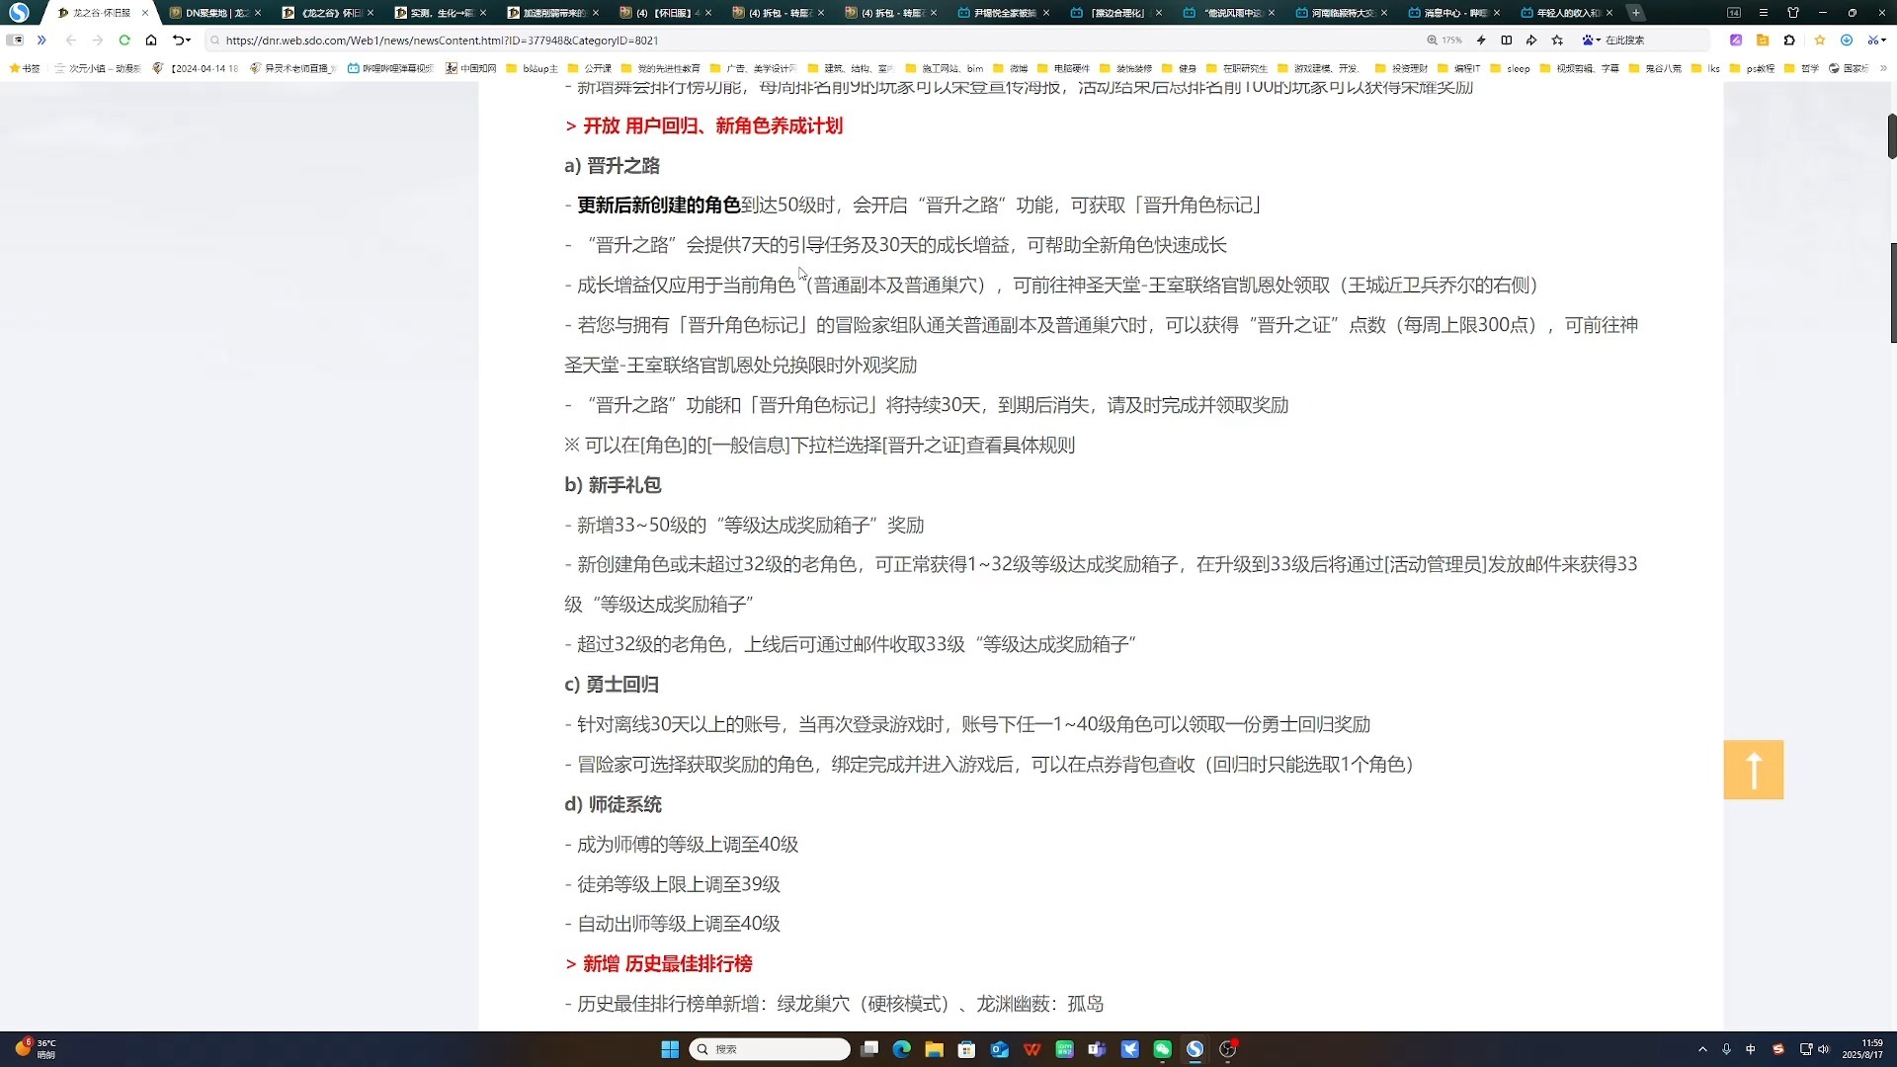Image resolution: width=1897 pixels, height=1067 pixels.
Task: Expand the undo close-tab dropdown arrow
Action: tap(188, 41)
